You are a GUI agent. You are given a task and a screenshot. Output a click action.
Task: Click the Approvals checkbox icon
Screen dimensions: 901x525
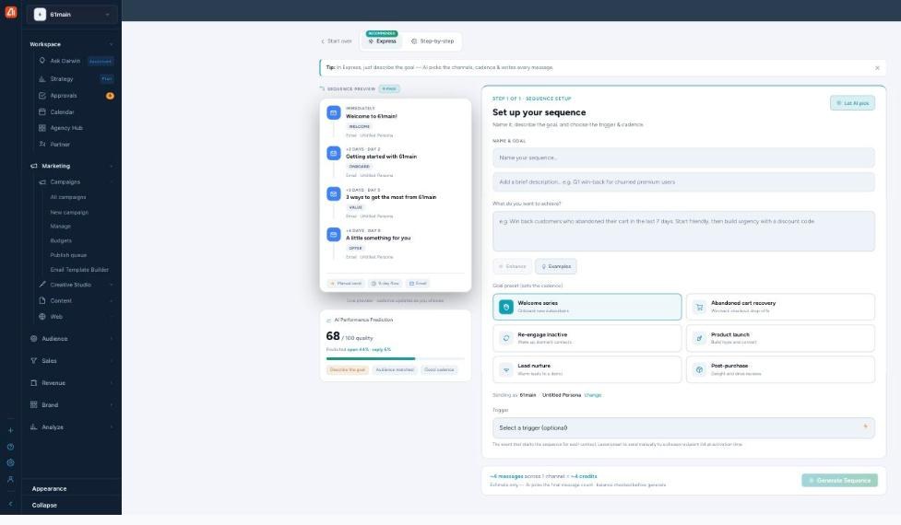pos(41,95)
